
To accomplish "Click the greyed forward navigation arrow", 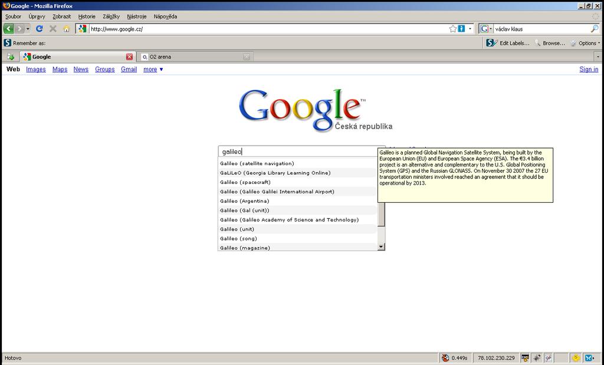I will click(x=19, y=29).
